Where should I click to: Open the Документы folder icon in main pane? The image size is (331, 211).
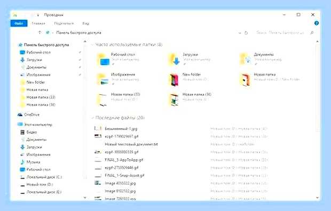coord(245,59)
